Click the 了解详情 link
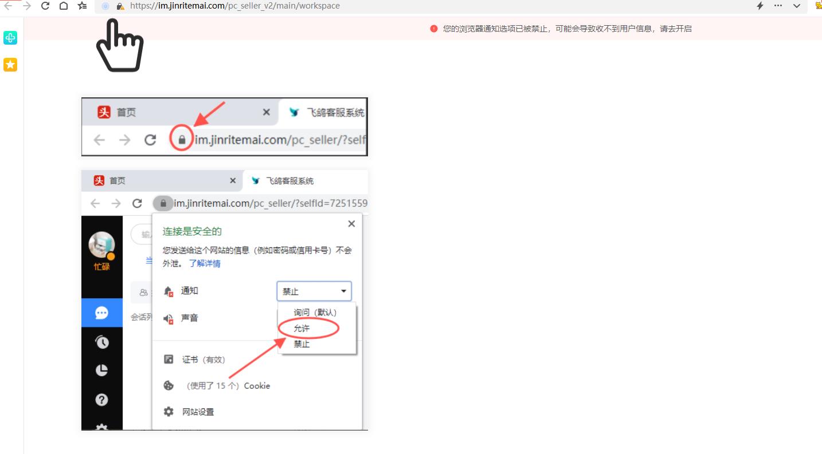This screenshot has width=822, height=454. click(205, 263)
